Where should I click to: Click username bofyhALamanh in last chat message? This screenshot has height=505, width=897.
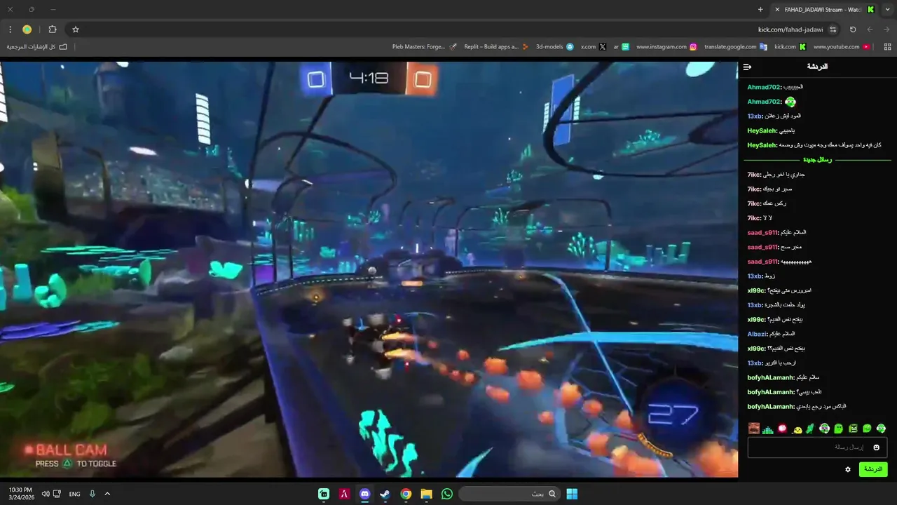point(771,406)
